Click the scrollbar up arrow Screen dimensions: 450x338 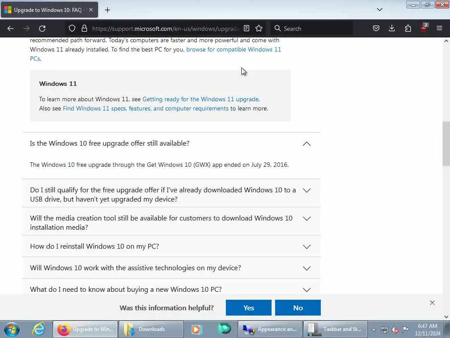pyautogui.click(x=446, y=41)
